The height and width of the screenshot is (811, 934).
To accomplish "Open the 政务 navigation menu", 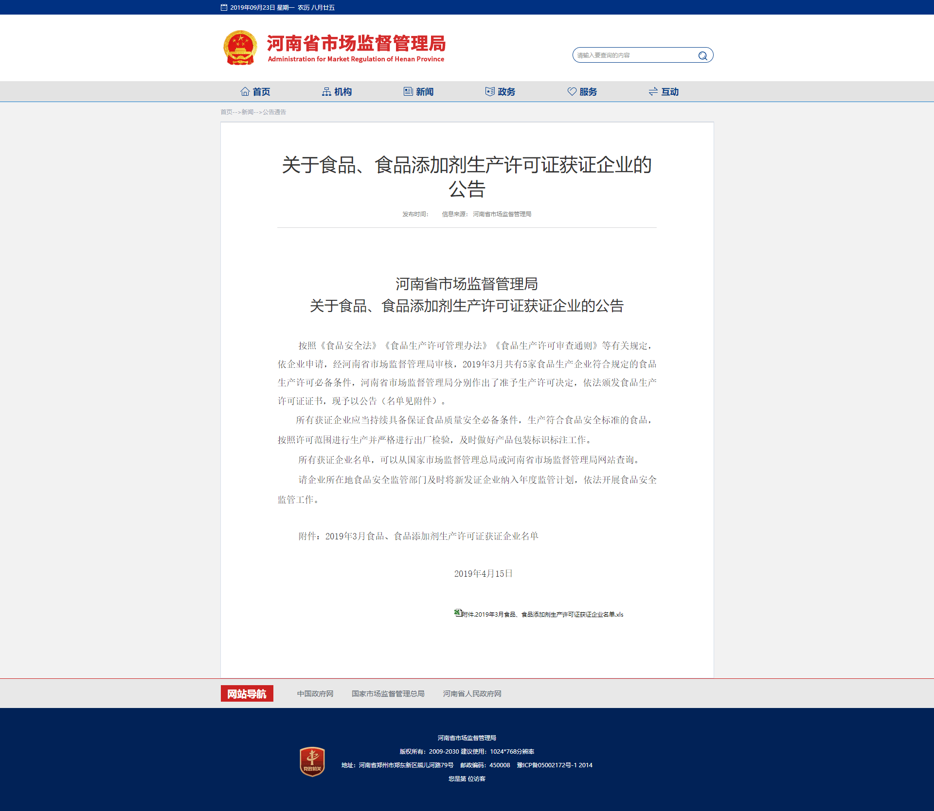I will point(506,91).
